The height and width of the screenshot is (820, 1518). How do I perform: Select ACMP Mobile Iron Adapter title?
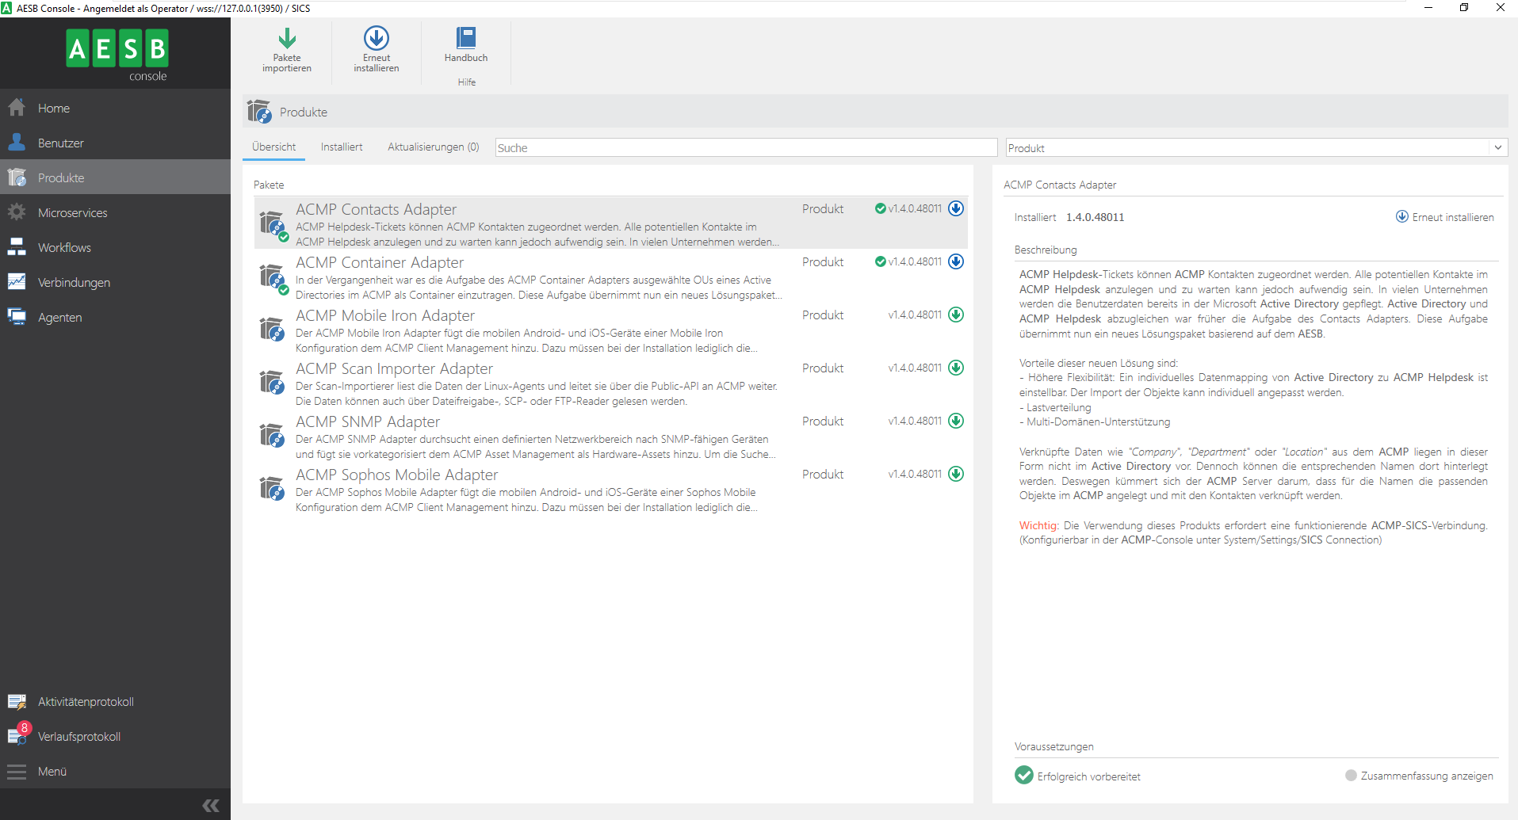coord(385,315)
